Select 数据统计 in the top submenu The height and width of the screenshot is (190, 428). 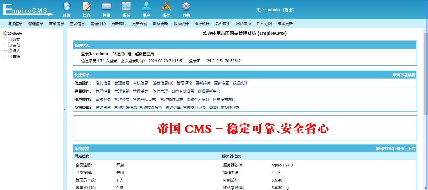coord(181,24)
